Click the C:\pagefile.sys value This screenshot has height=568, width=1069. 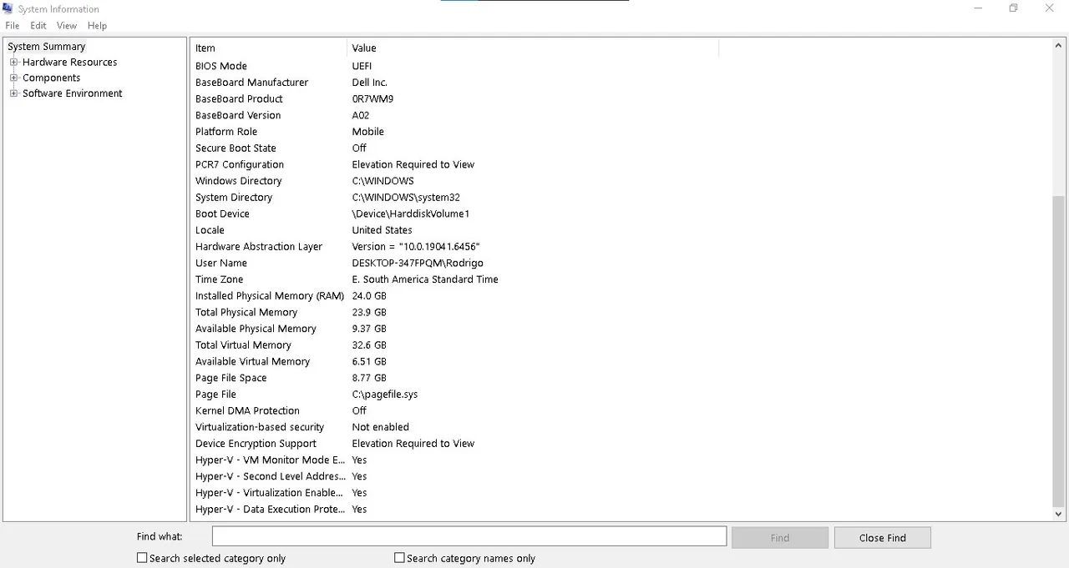[x=385, y=395]
